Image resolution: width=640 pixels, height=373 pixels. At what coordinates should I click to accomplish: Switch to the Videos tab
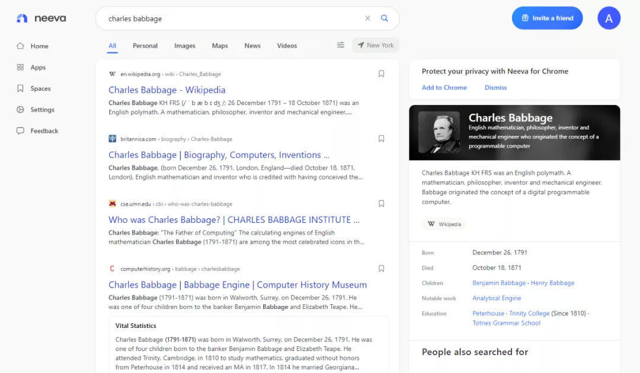pos(287,46)
